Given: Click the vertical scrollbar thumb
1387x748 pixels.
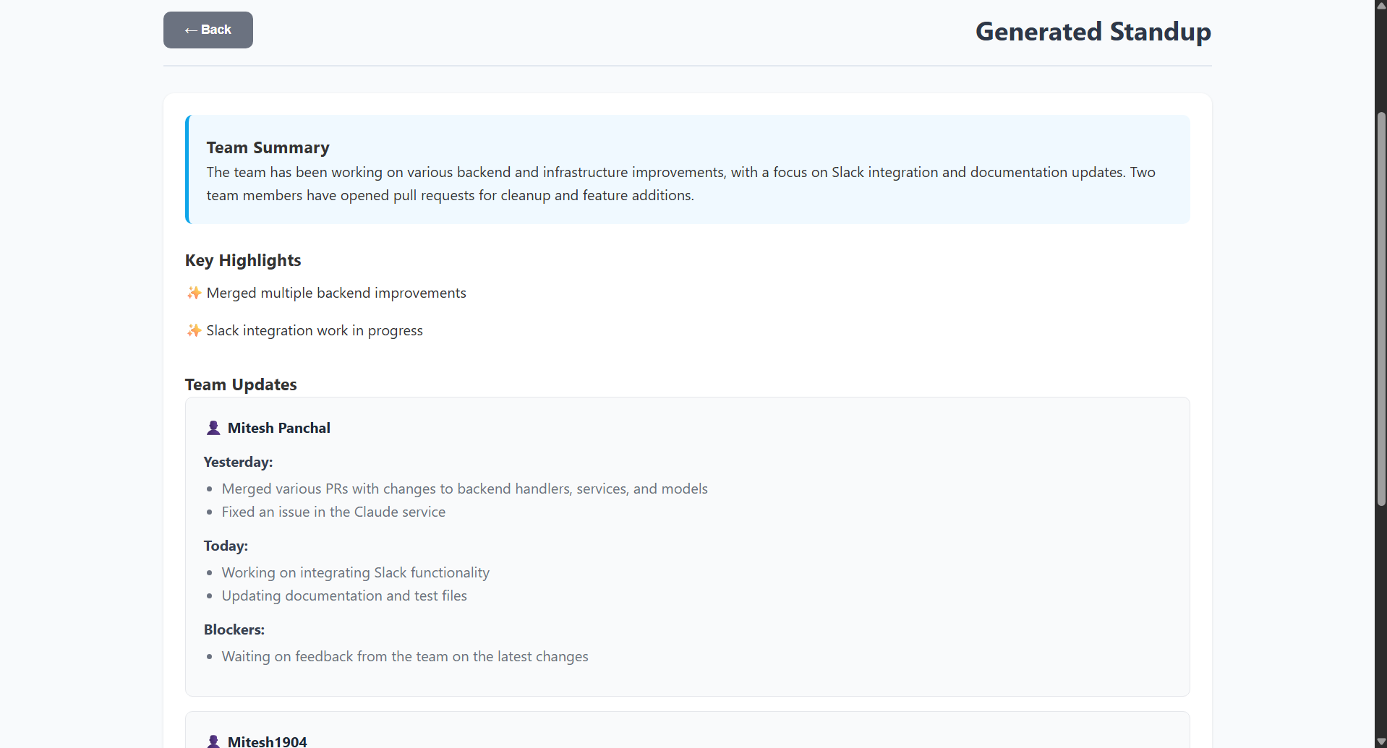Looking at the screenshot, I should [1380, 309].
